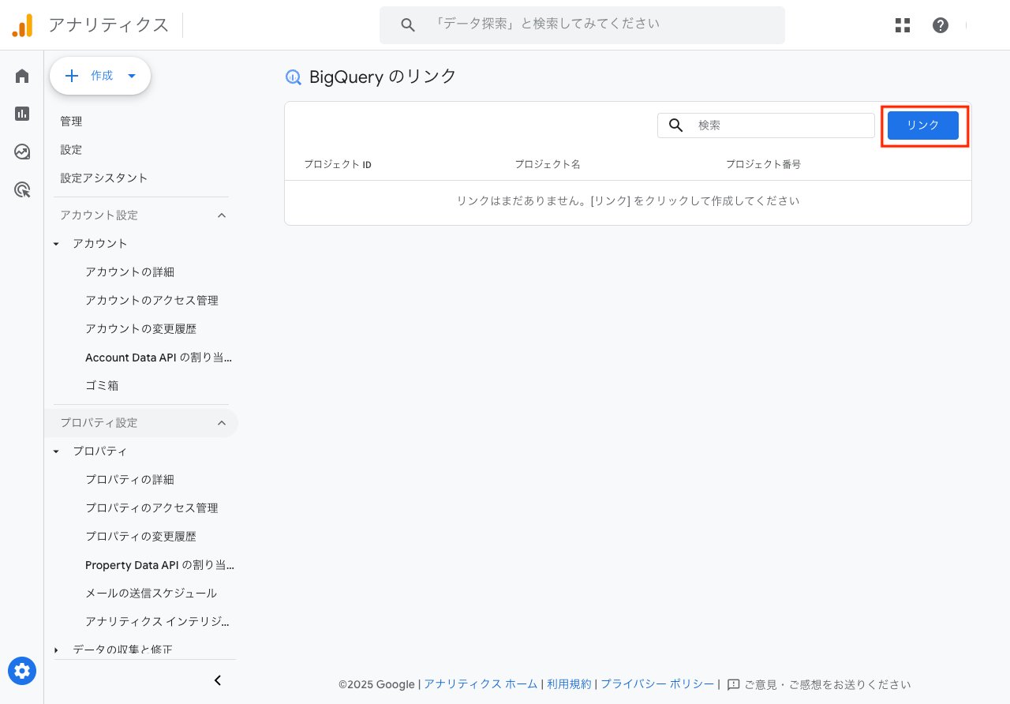Image resolution: width=1010 pixels, height=704 pixels.
Task: Open the Analytics Home via the house icon
Action: pos(21,75)
